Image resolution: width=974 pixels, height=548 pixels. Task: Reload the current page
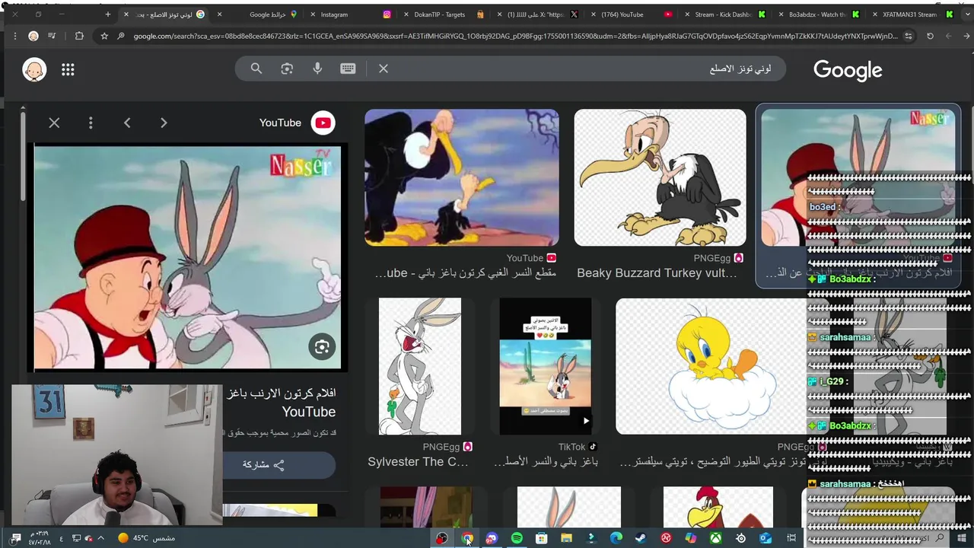point(930,36)
